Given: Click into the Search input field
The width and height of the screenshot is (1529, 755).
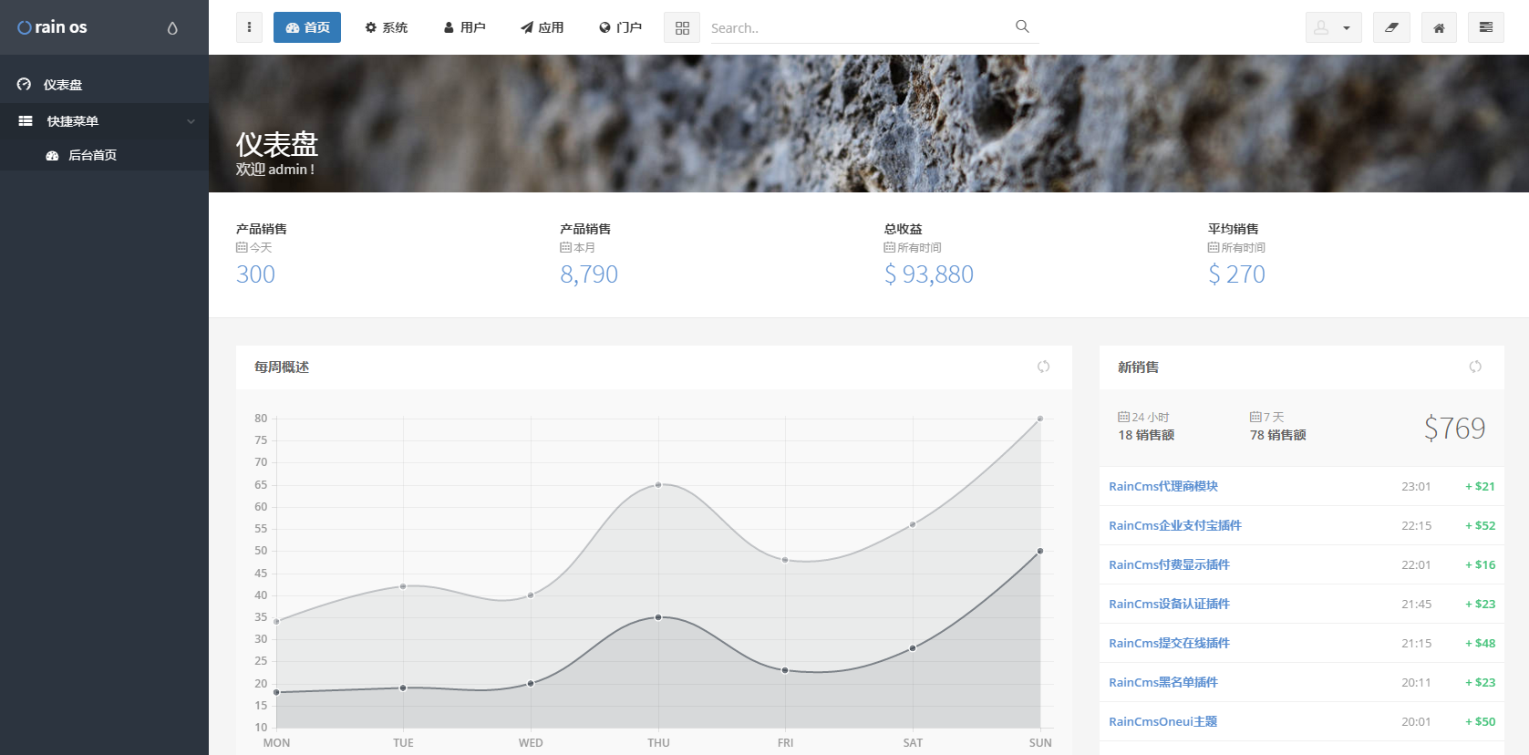Looking at the screenshot, I should click(x=857, y=28).
